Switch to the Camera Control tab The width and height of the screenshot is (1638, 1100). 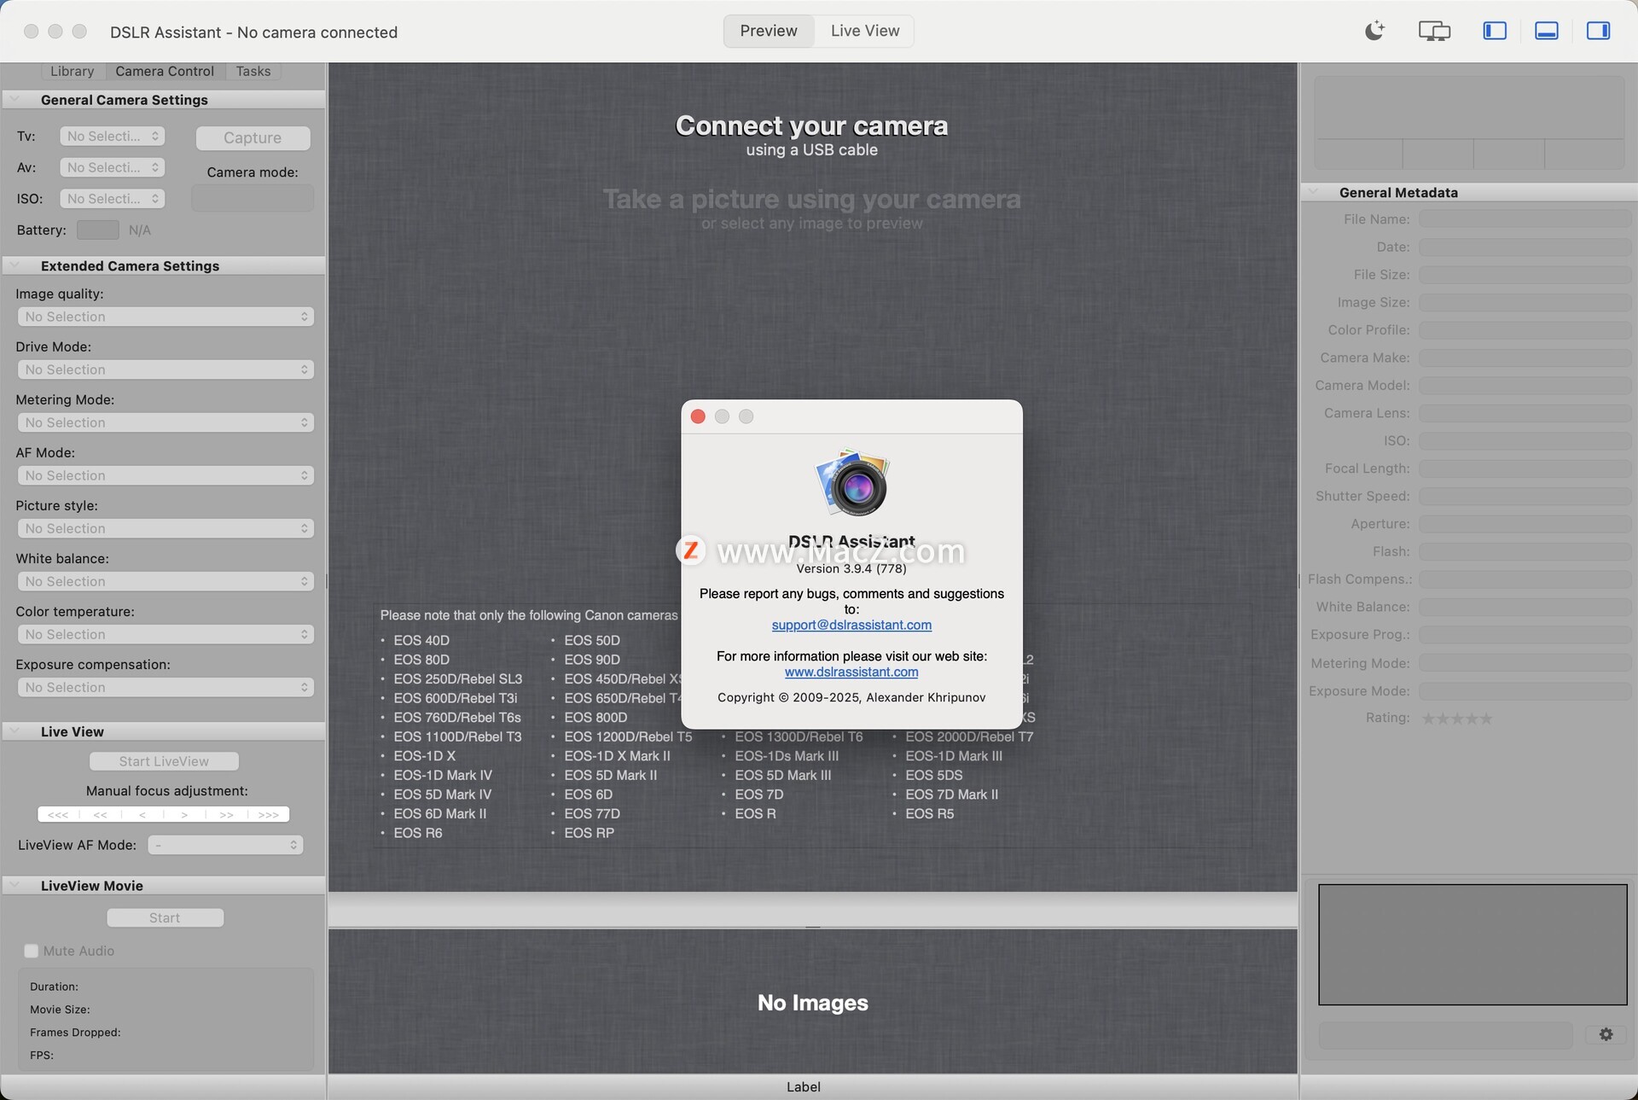pos(165,72)
